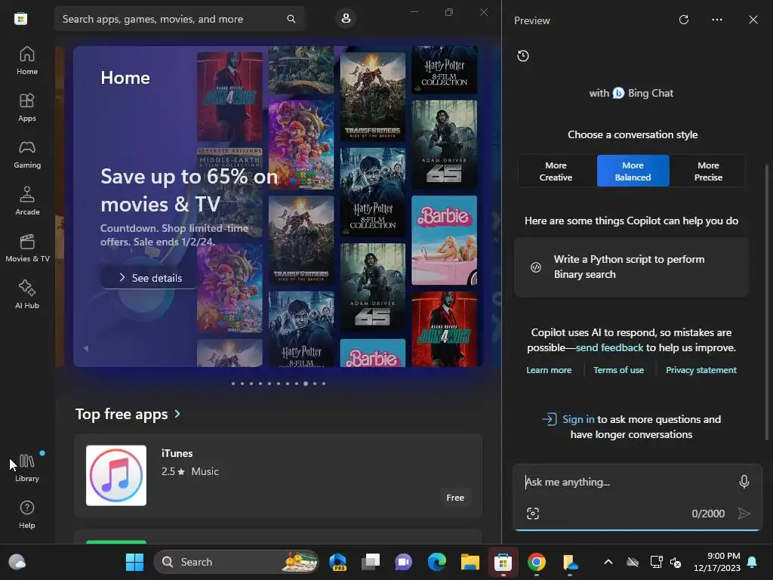
Task: Click the Copilot pane scrollbar
Action: click(x=767, y=301)
